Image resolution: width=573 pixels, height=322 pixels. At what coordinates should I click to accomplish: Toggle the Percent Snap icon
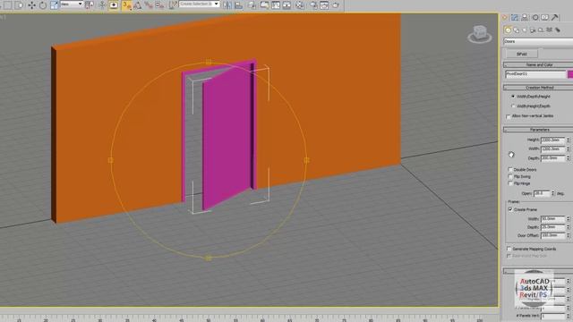click(149, 5)
